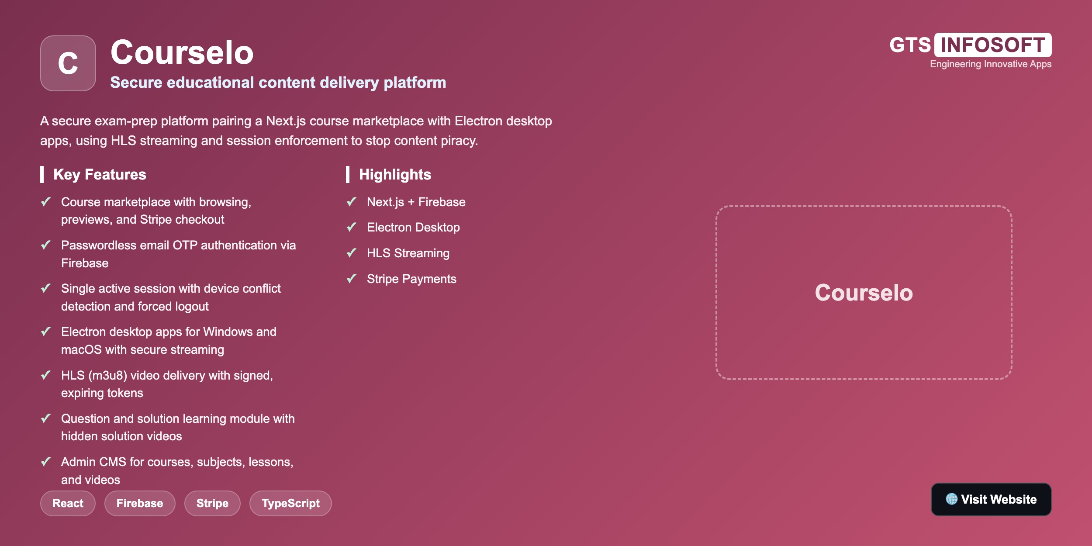The width and height of the screenshot is (1092, 546).
Task: Click 'Passwordless email OTP authentication' feature text
Action: tap(179, 254)
